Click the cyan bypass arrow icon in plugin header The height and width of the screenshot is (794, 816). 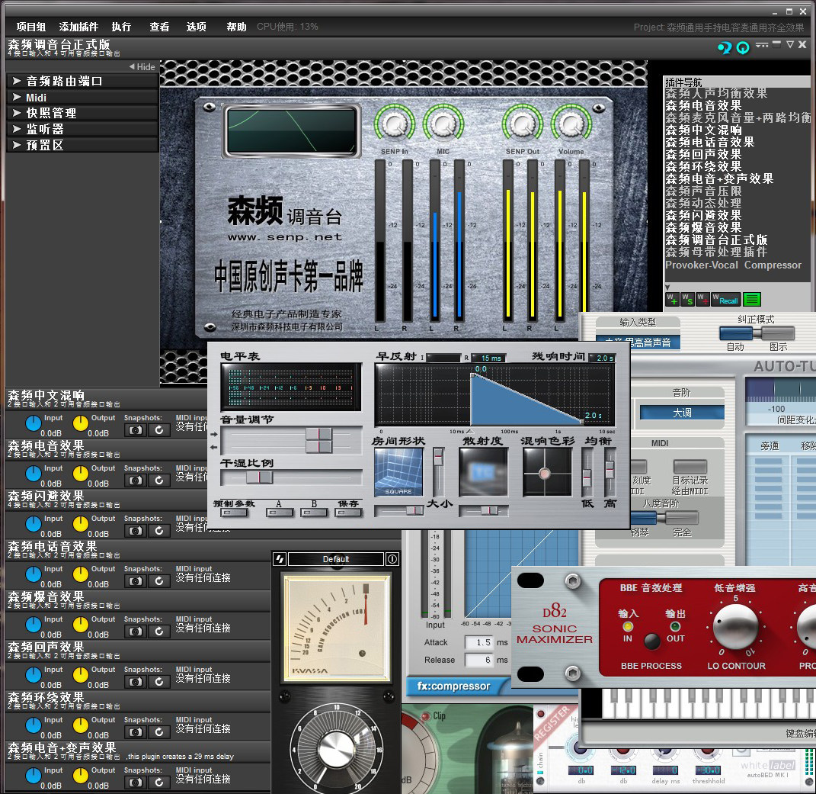click(725, 48)
